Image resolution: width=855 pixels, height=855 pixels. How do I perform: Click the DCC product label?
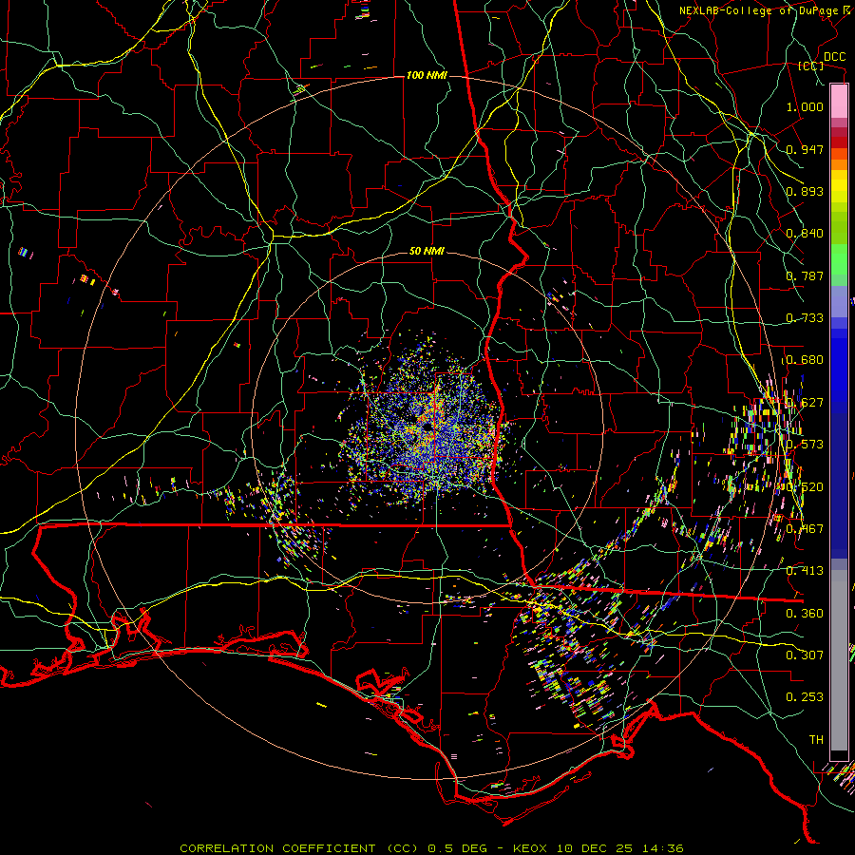pos(834,56)
